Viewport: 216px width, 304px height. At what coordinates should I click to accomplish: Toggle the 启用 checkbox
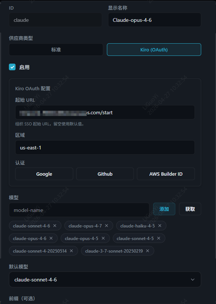tap(12, 67)
